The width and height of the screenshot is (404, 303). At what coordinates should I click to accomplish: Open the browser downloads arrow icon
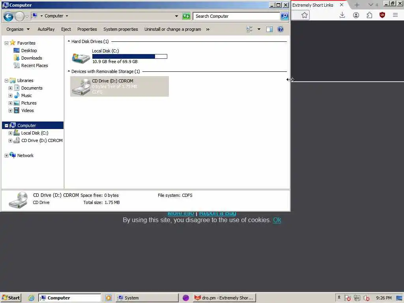click(x=342, y=15)
